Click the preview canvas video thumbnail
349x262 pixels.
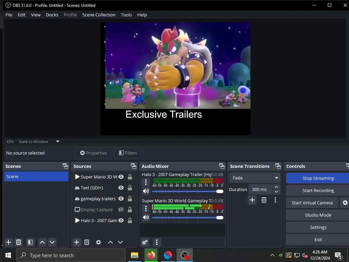[178, 65]
